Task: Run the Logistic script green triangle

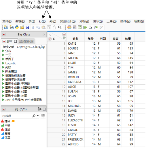Action: 3,63
